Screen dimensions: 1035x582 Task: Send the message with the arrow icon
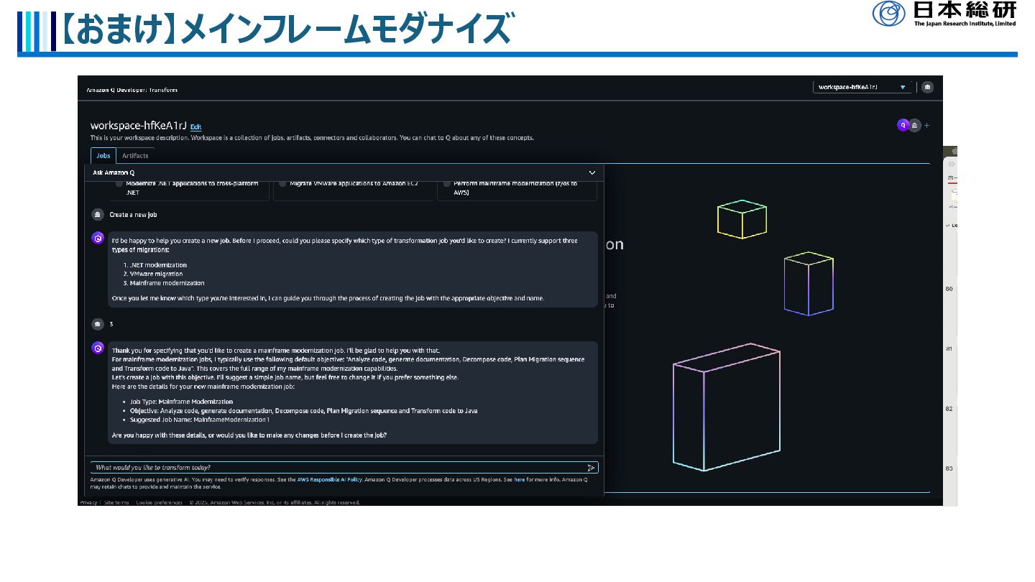(x=591, y=467)
